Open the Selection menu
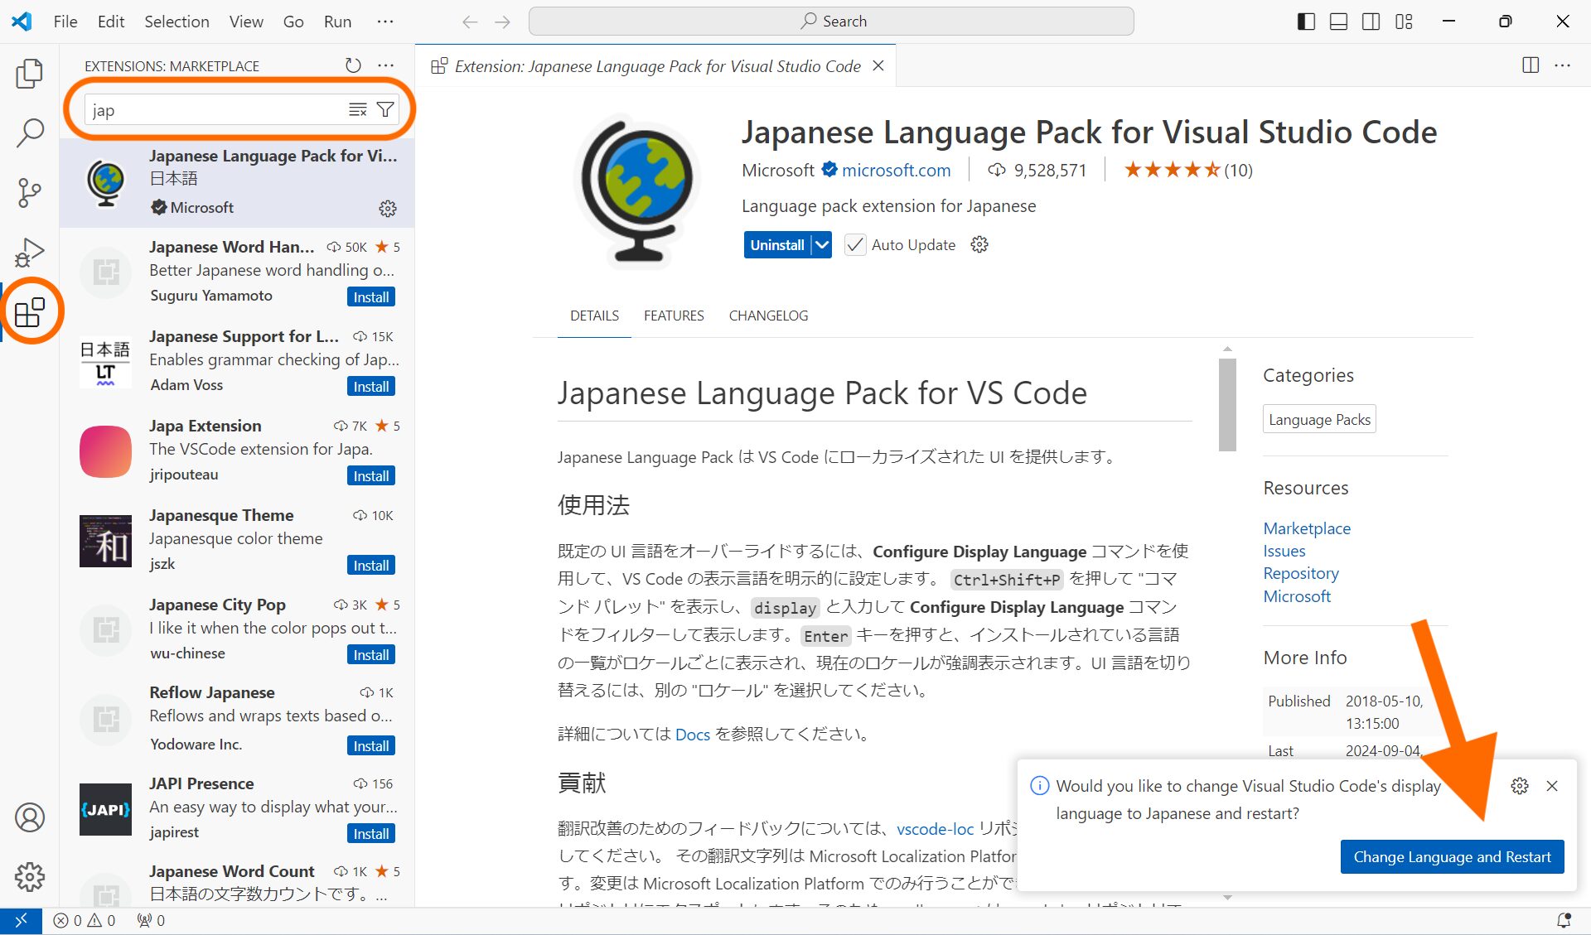The image size is (1591, 935). point(177,22)
